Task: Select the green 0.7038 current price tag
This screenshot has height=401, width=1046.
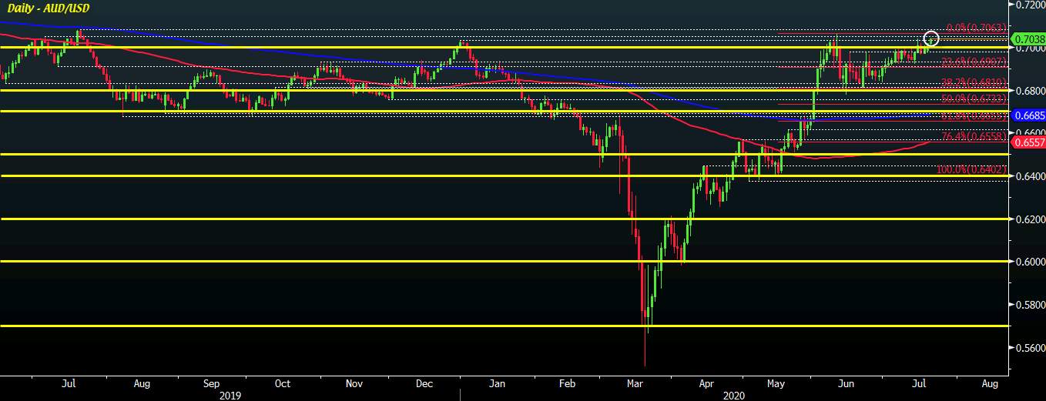Action: [1028, 39]
